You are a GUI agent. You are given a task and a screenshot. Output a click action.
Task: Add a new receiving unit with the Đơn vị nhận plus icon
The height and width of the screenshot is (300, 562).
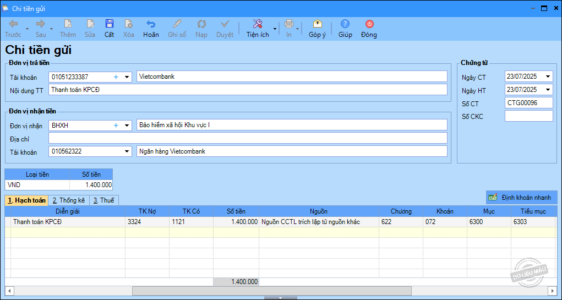(116, 126)
